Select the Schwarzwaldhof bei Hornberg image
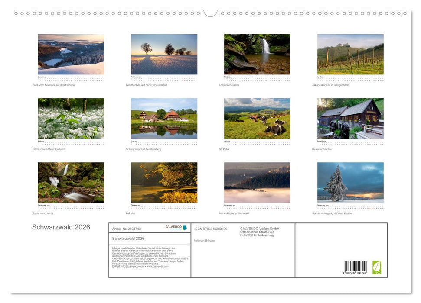 tap(164, 119)
